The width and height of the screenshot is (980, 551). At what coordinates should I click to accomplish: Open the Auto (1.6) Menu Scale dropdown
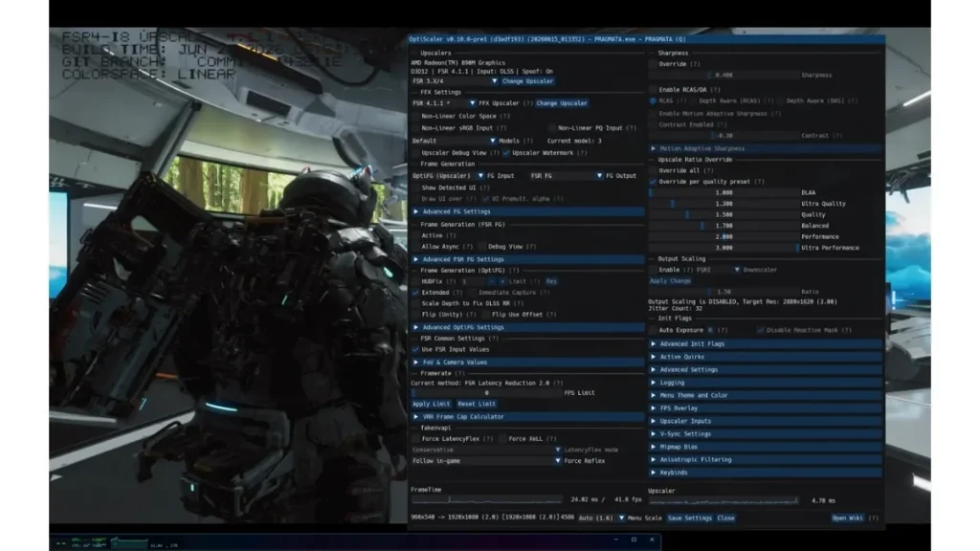[x=601, y=518]
